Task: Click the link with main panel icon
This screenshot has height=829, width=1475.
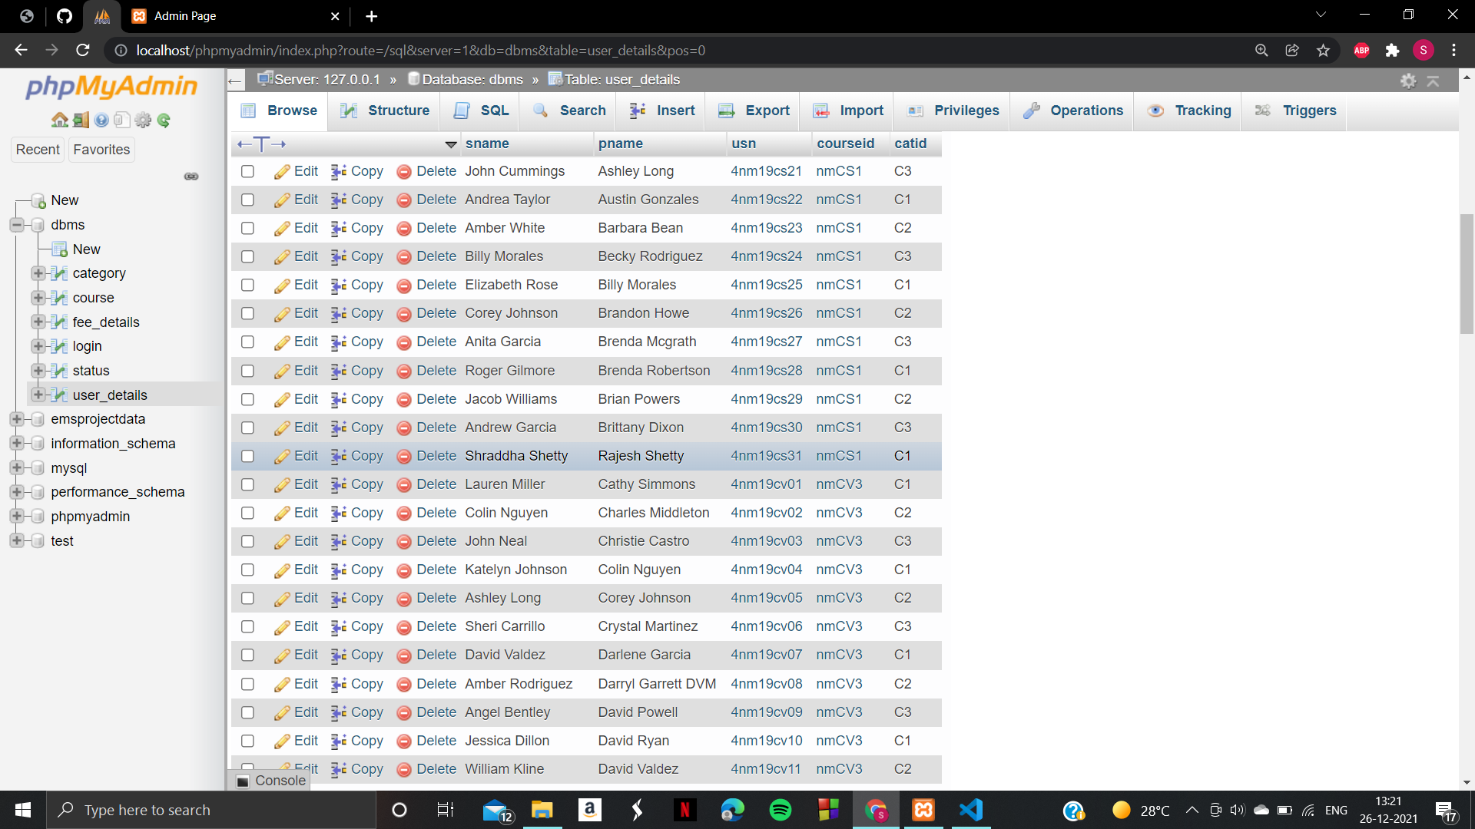Action: 191,177
